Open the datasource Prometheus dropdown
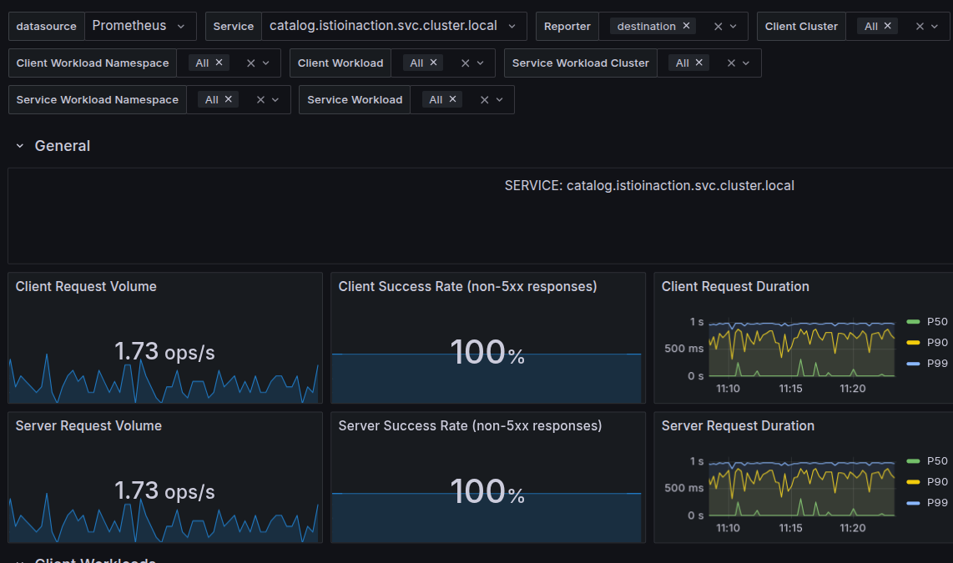Image resolution: width=953 pixels, height=563 pixels. pos(140,26)
